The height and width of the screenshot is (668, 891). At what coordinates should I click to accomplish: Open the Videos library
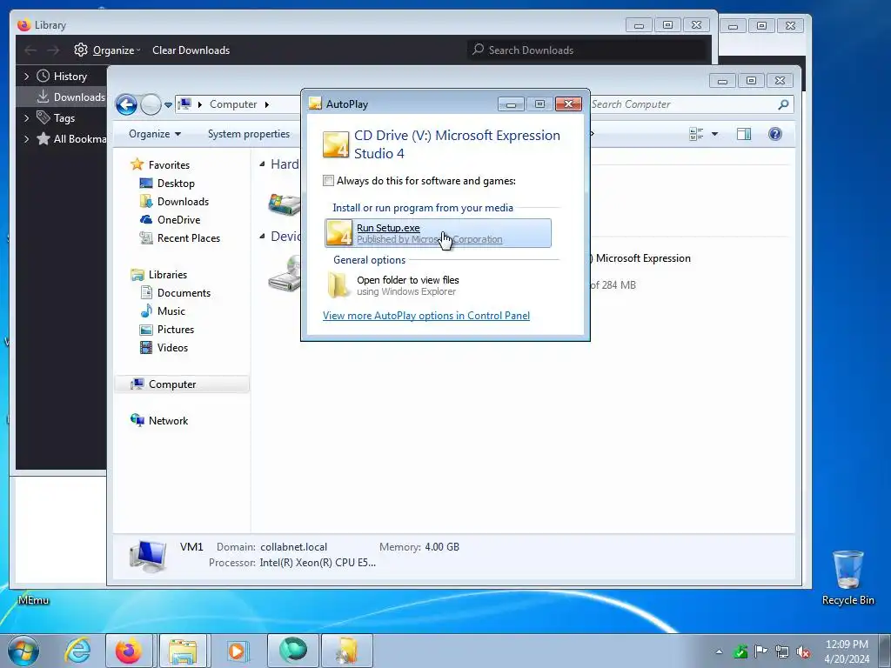coord(172,348)
